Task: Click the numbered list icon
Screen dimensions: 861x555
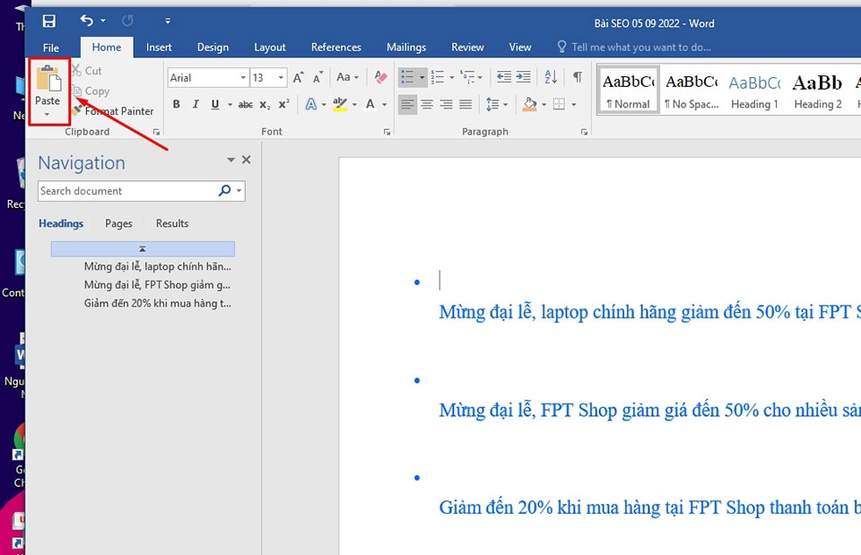Action: [x=438, y=77]
